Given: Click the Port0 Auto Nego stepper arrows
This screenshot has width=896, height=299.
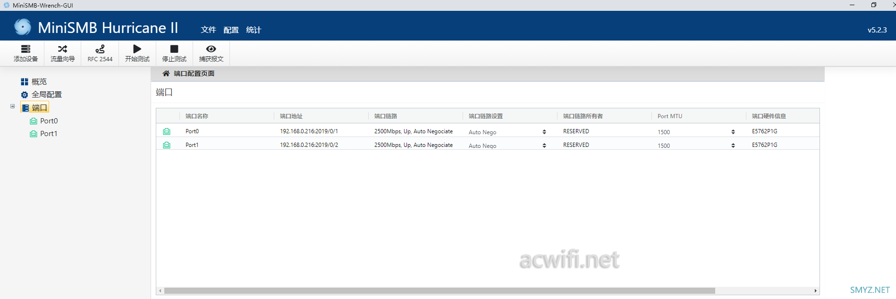Looking at the screenshot, I should pos(544,132).
